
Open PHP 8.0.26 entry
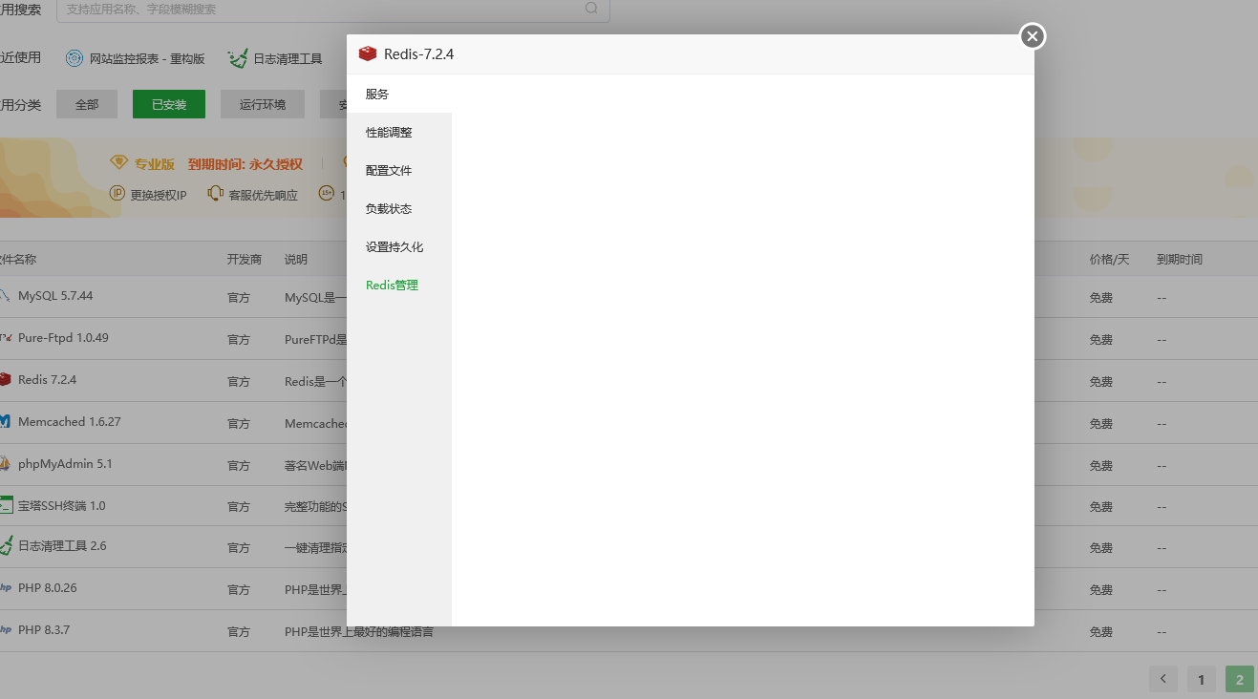pyautogui.click(x=48, y=588)
